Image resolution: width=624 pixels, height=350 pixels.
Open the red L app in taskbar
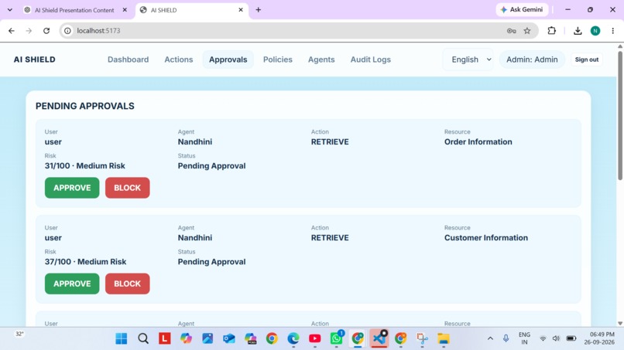click(165, 338)
